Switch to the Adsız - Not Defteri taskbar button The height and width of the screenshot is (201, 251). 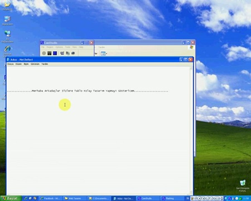pos(124,198)
